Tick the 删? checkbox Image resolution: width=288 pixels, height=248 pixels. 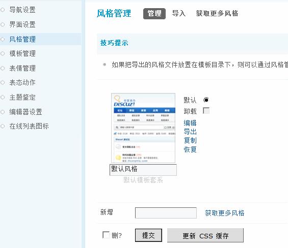[x=106, y=235]
